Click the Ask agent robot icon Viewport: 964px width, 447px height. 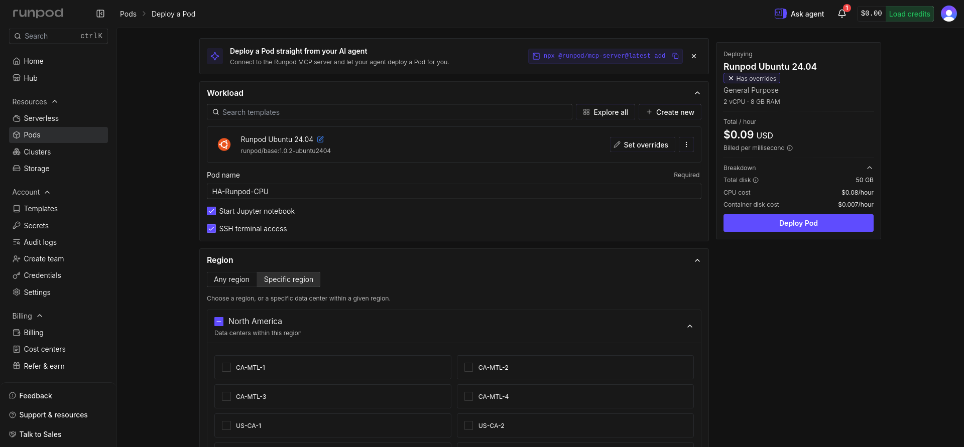(x=780, y=14)
